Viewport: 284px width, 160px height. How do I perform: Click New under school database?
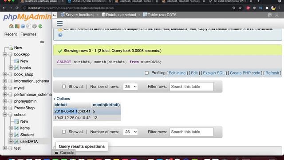[24, 121]
